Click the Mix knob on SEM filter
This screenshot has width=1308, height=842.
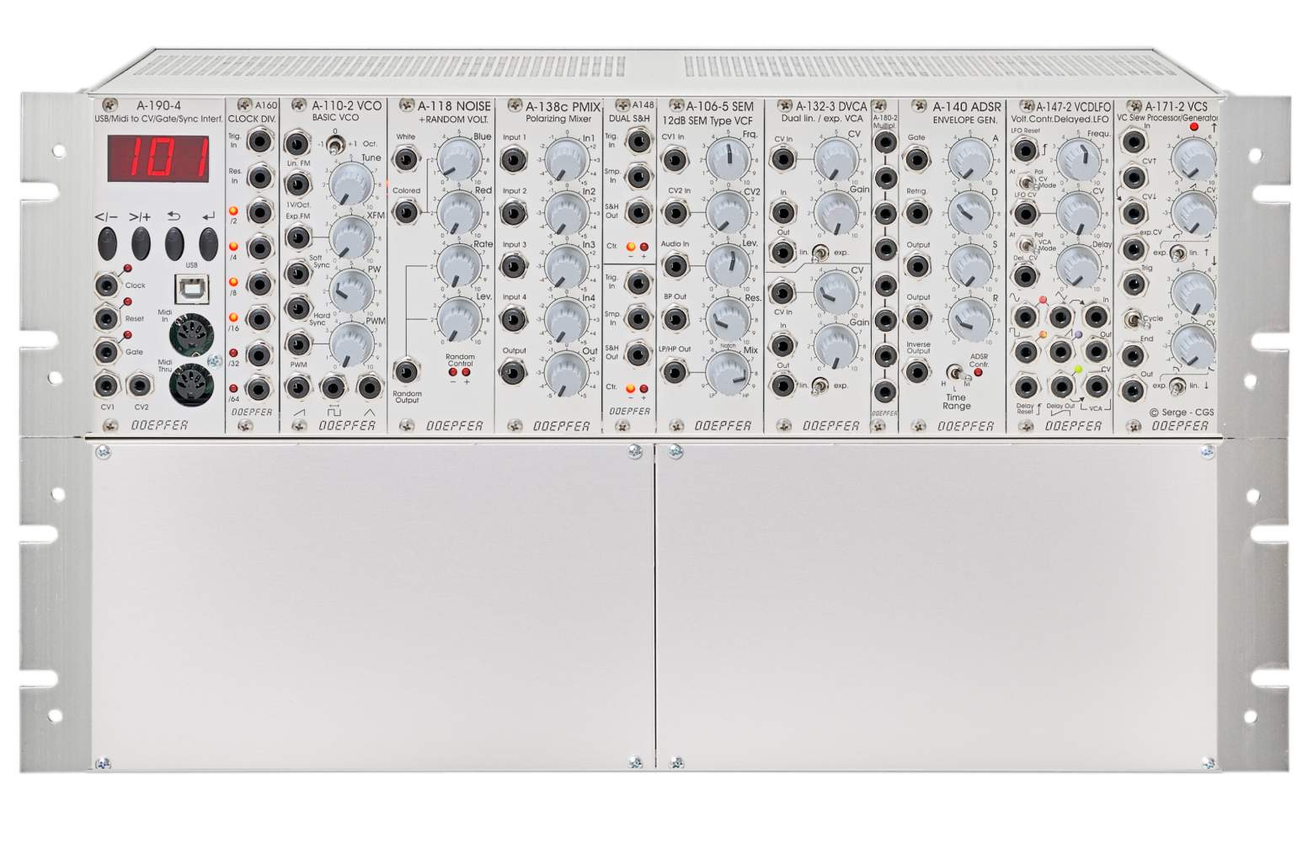(728, 371)
